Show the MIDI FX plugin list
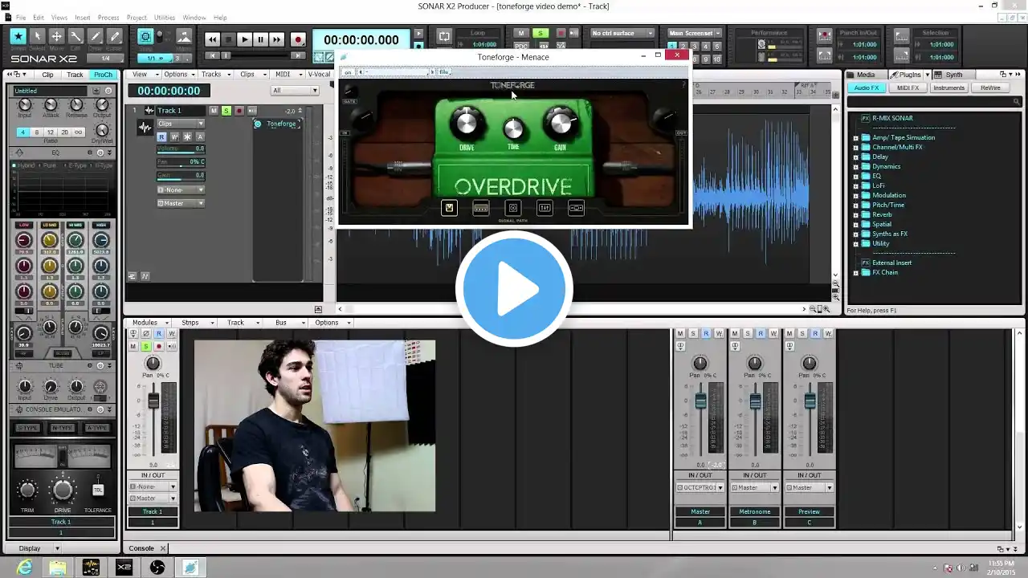Screen dimensions: 1028x578 [908, 88]
